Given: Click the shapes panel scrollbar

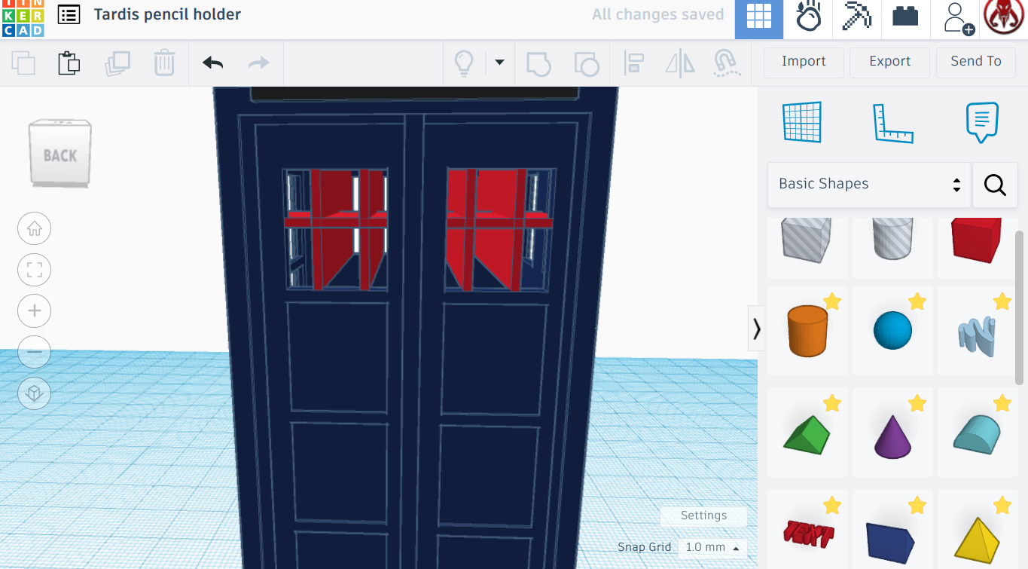Looking at the screenshot, I should click(1020, 307).
